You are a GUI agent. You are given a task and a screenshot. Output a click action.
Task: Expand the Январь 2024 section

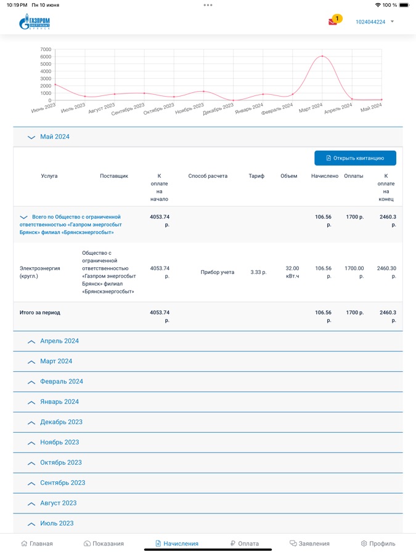[x=59, y=402]
